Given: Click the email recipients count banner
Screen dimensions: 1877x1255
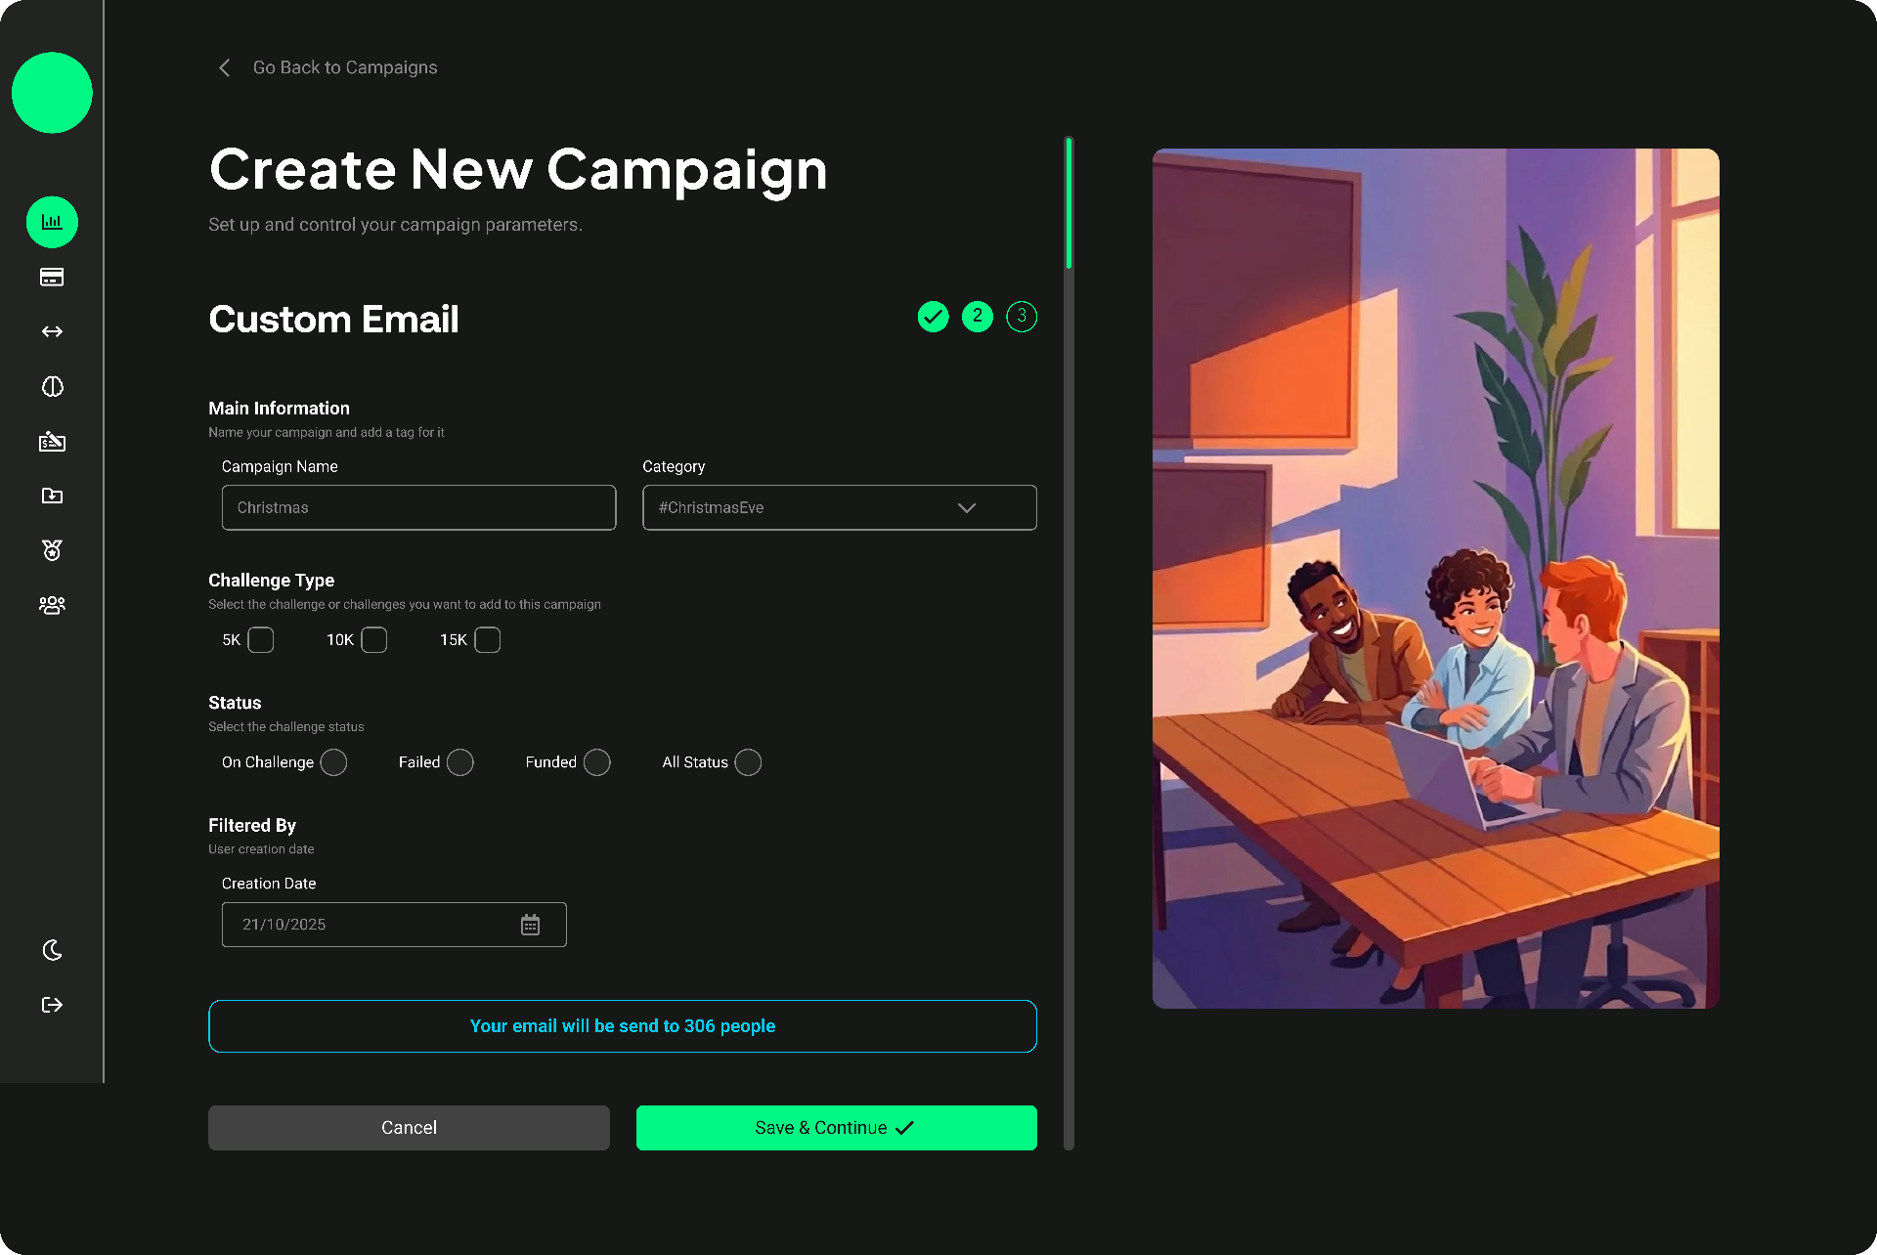Looking at the screenshot, I should click(x=623, y=1026).
